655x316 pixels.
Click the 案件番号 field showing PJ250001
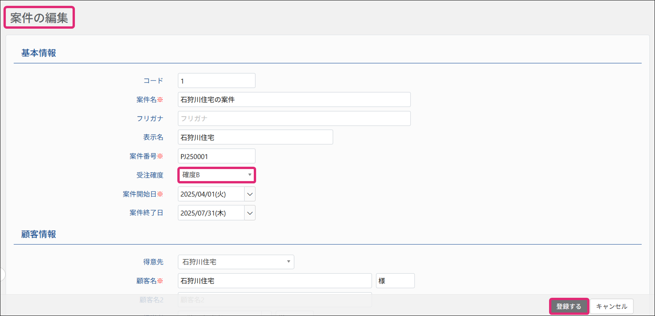(x=217, y=156)
